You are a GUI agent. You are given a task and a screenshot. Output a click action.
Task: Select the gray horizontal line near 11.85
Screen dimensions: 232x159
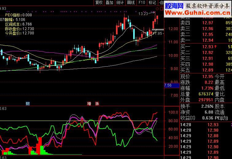(x=158, y=29)
